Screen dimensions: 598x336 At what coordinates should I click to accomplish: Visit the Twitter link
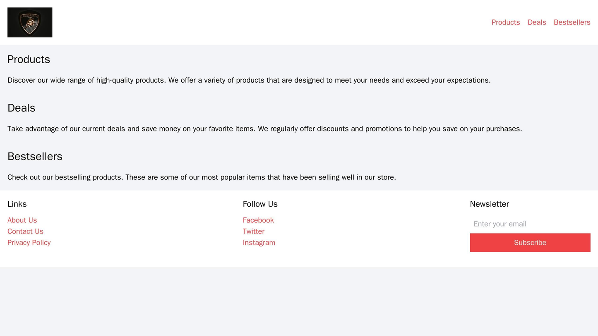(253, 231)
